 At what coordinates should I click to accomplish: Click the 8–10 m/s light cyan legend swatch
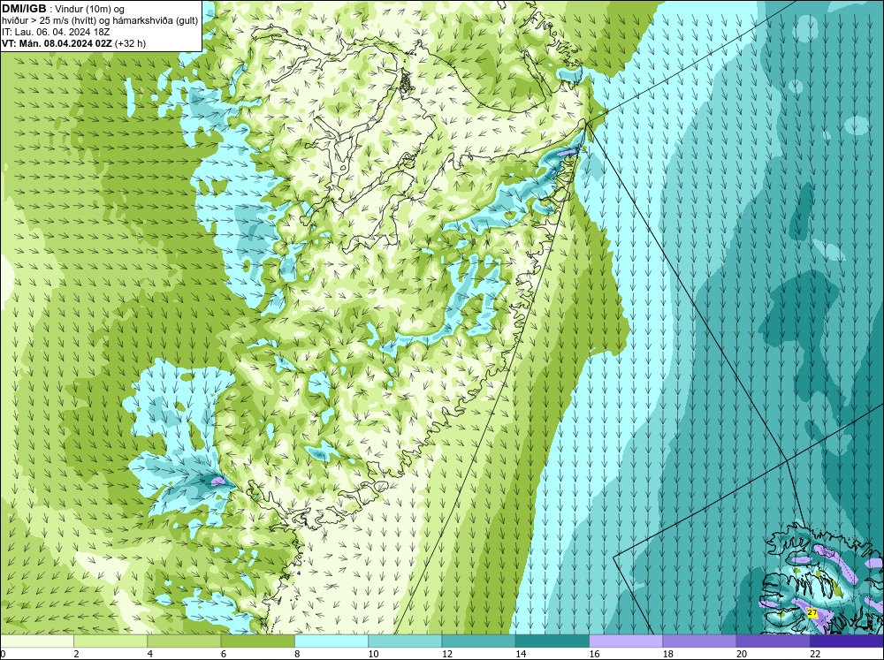coord(331,641)
